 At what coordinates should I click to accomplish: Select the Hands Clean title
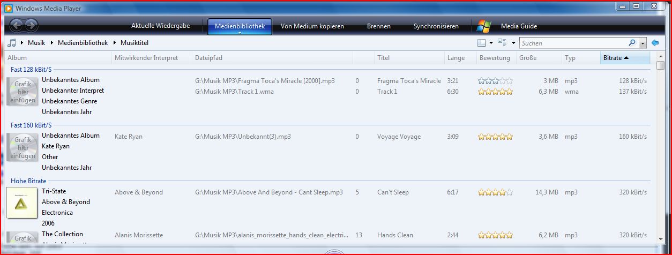[395, 235]
